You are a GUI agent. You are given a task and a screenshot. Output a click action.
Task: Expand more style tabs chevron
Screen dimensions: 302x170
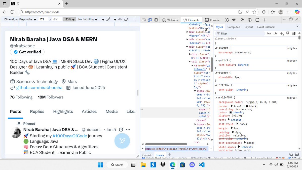(x=297, y=27)
